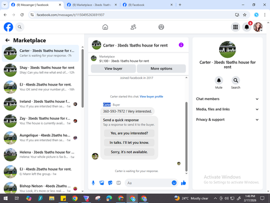
Task: View site information icon in address bar
Action: point(32,15)
